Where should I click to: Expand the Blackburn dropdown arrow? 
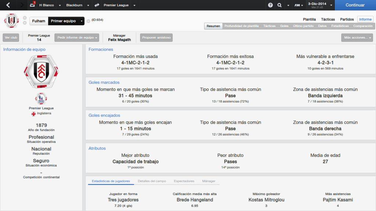click(x=88, y=5)
